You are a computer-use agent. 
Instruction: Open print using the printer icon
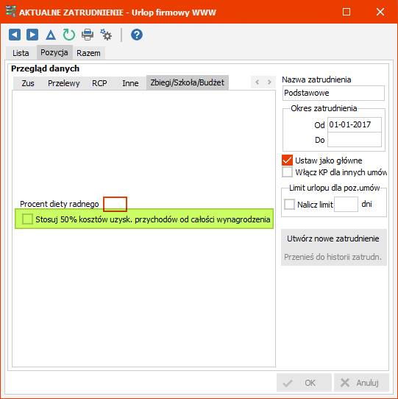click(88, 35)
